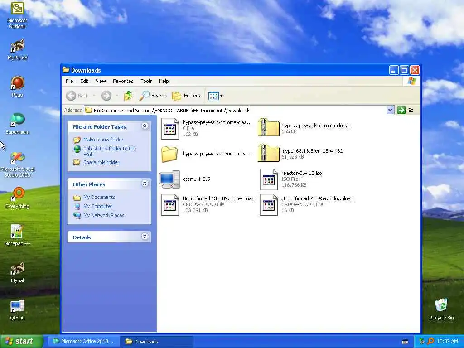464x348 pixels.
Task: Launch MyPal 68 desktop shortcut
Action: (17, 49)
